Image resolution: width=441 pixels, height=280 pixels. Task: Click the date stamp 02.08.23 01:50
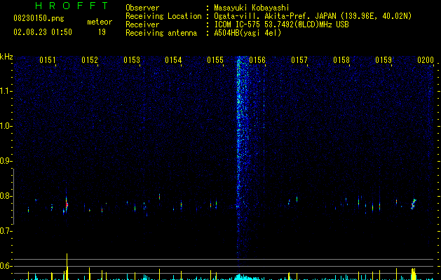click(x=43, y=32)
